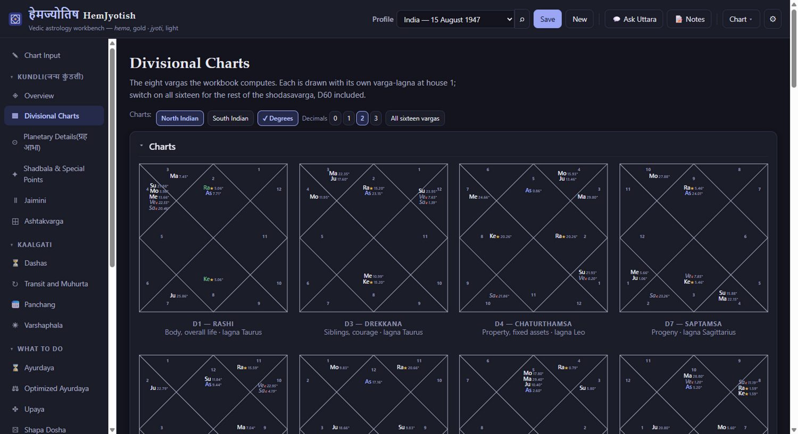Click the profile search magnifier icon

[x=522, y=19]
